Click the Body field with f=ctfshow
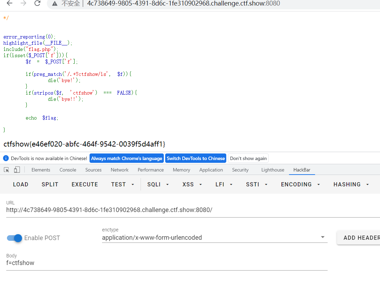 [x=167, y=263]
